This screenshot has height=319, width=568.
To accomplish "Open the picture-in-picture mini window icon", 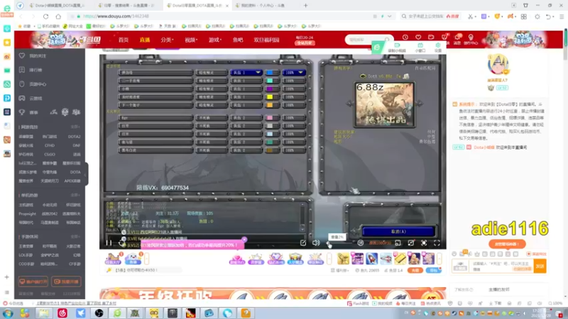I will [x=398, y=243].
